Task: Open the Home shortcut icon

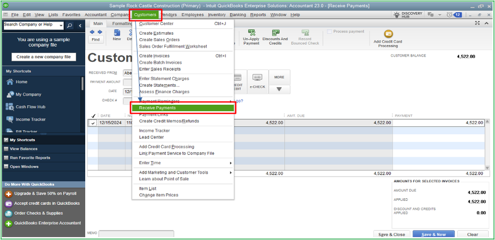Action: (x=10, y=82)
